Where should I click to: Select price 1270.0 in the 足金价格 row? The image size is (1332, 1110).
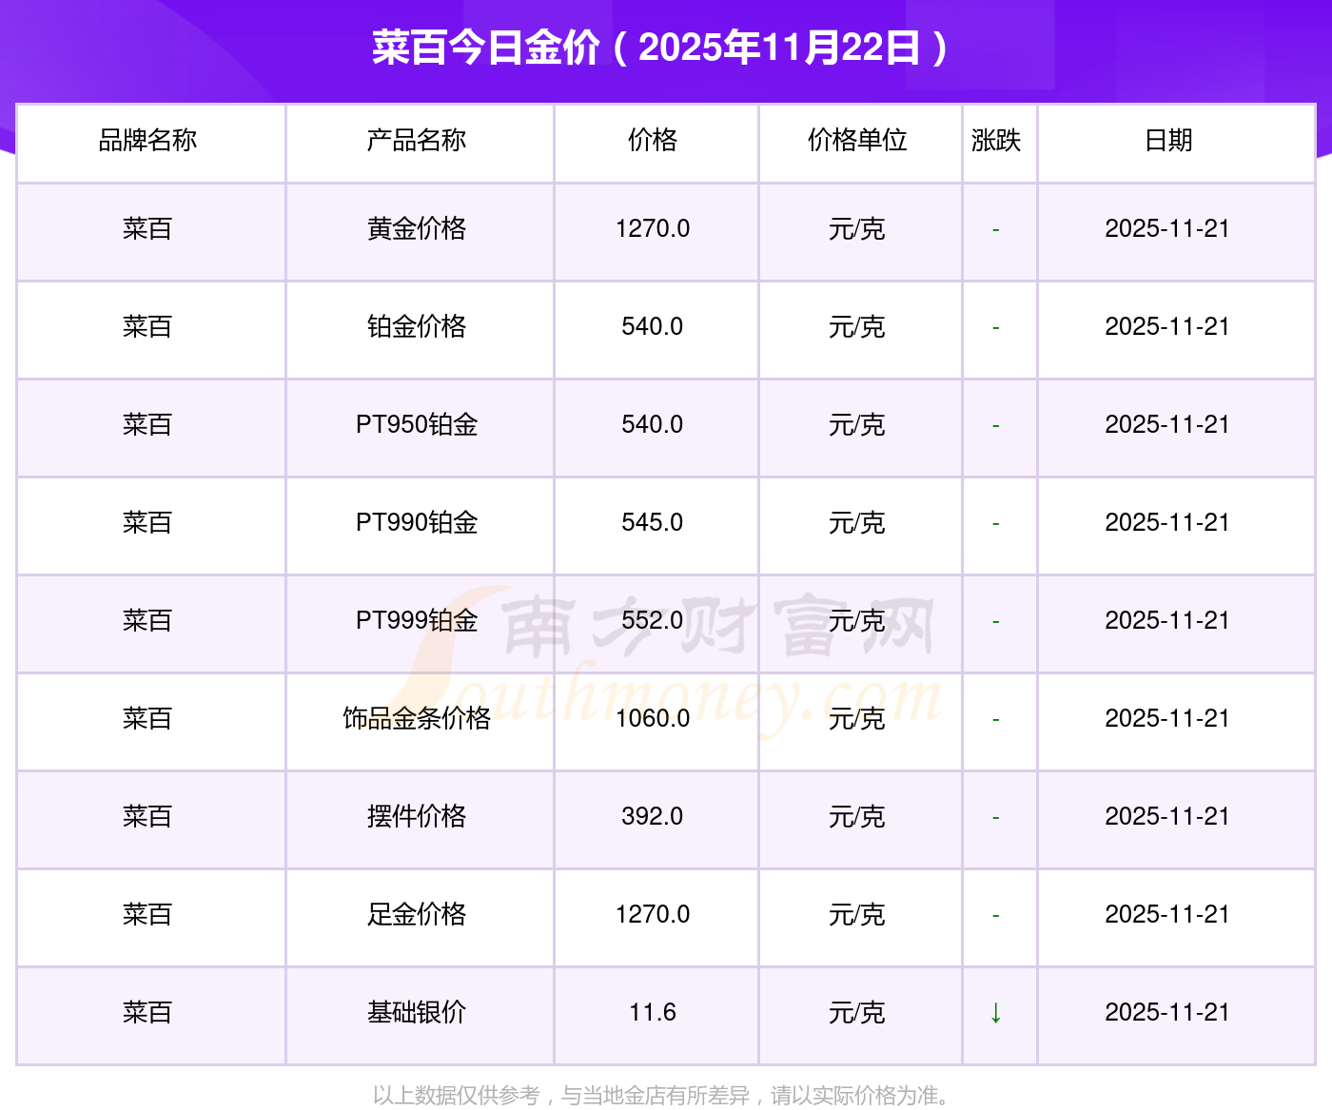click(653, 915)
